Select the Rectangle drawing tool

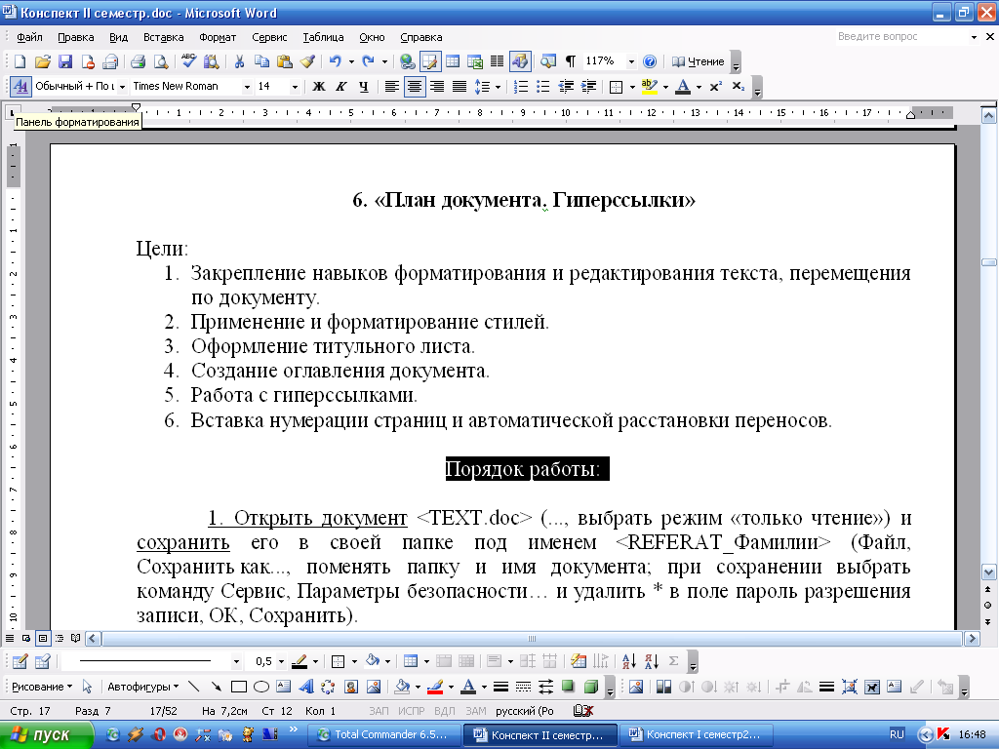pos(239,687)
